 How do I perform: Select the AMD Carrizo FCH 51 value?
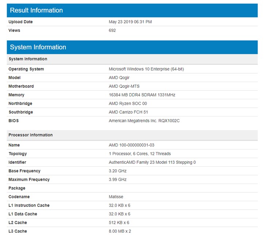coord(128,112)
